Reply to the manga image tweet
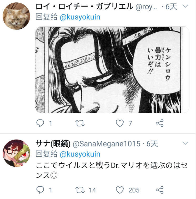Screen dimensions: 196x199 click(x=40, y=123)
